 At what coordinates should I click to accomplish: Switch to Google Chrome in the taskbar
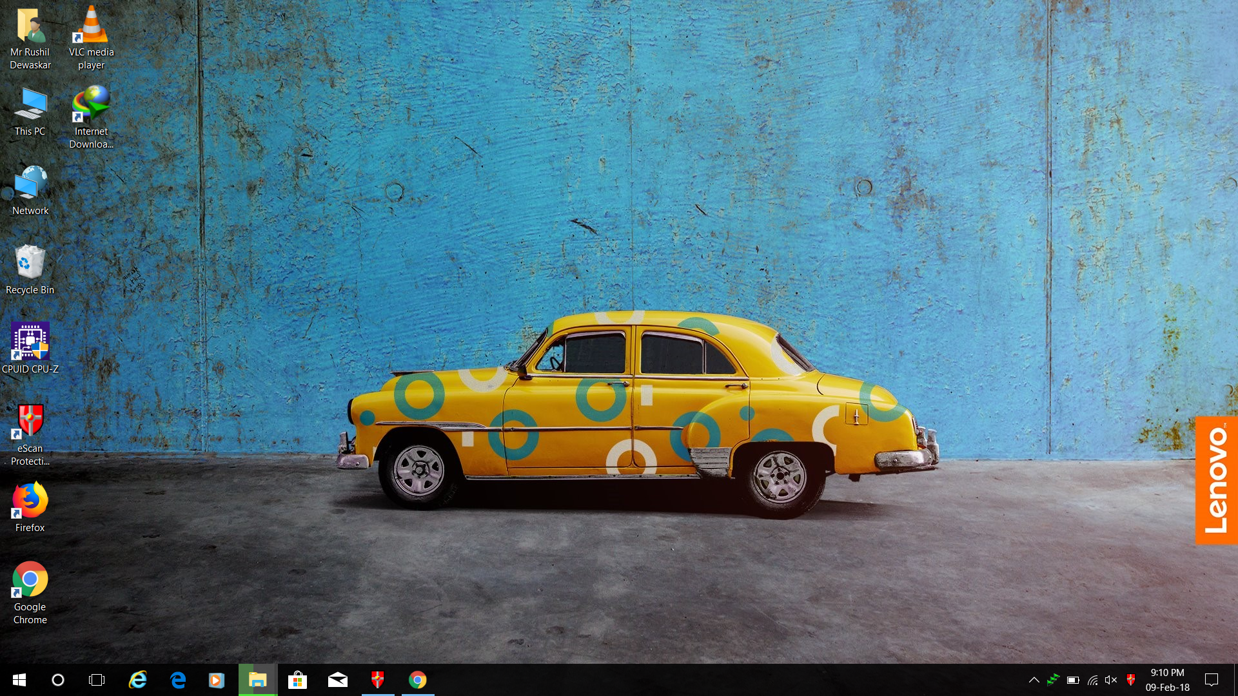[418, 680]
